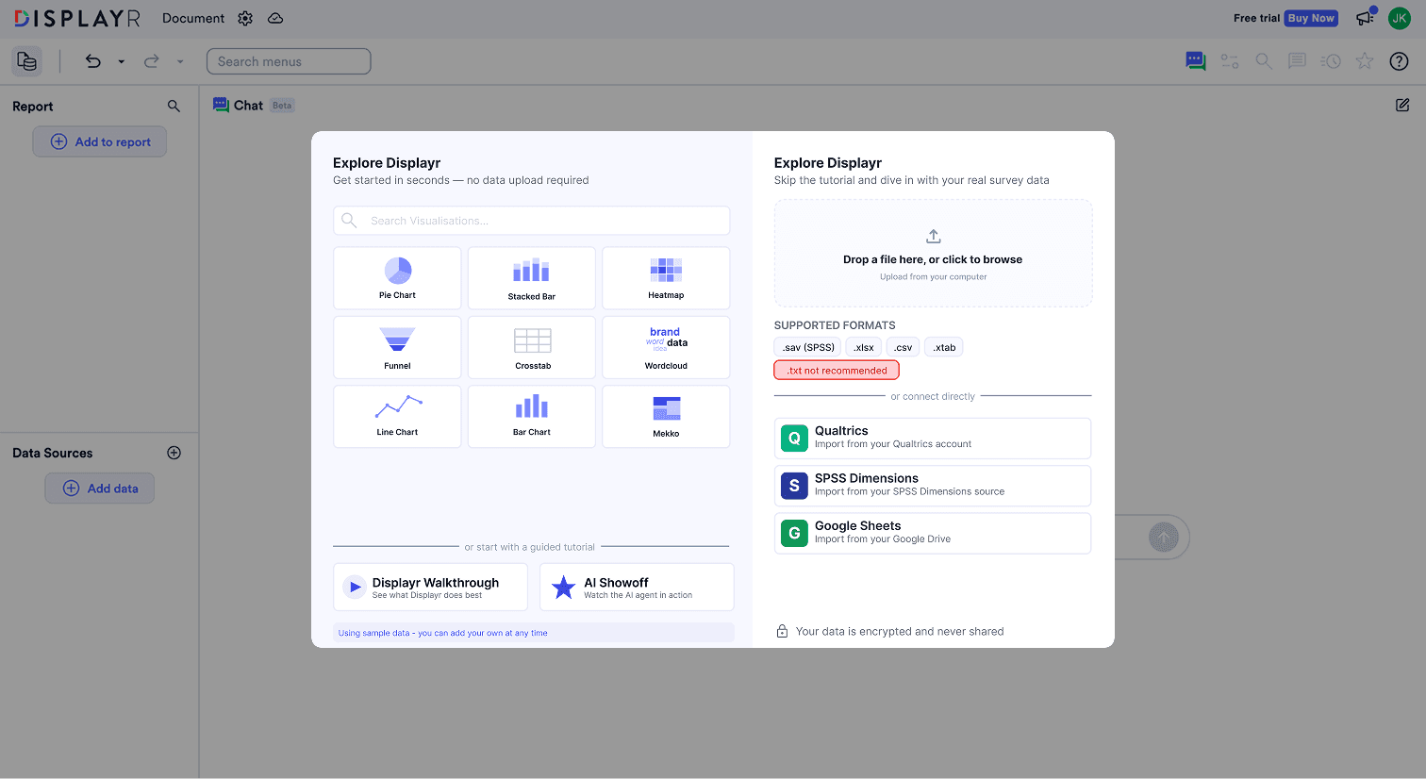Click the Free trial label
Viewport: 1426px width, 779px height.
[x=1256, y=18]
